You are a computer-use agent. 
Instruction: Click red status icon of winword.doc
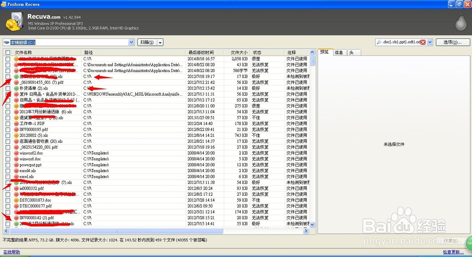(16, 159)
